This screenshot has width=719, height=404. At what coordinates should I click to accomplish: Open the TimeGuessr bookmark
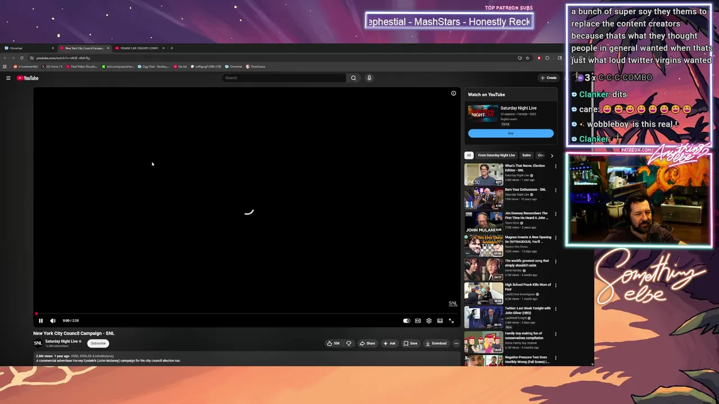[x=256, y=66]
